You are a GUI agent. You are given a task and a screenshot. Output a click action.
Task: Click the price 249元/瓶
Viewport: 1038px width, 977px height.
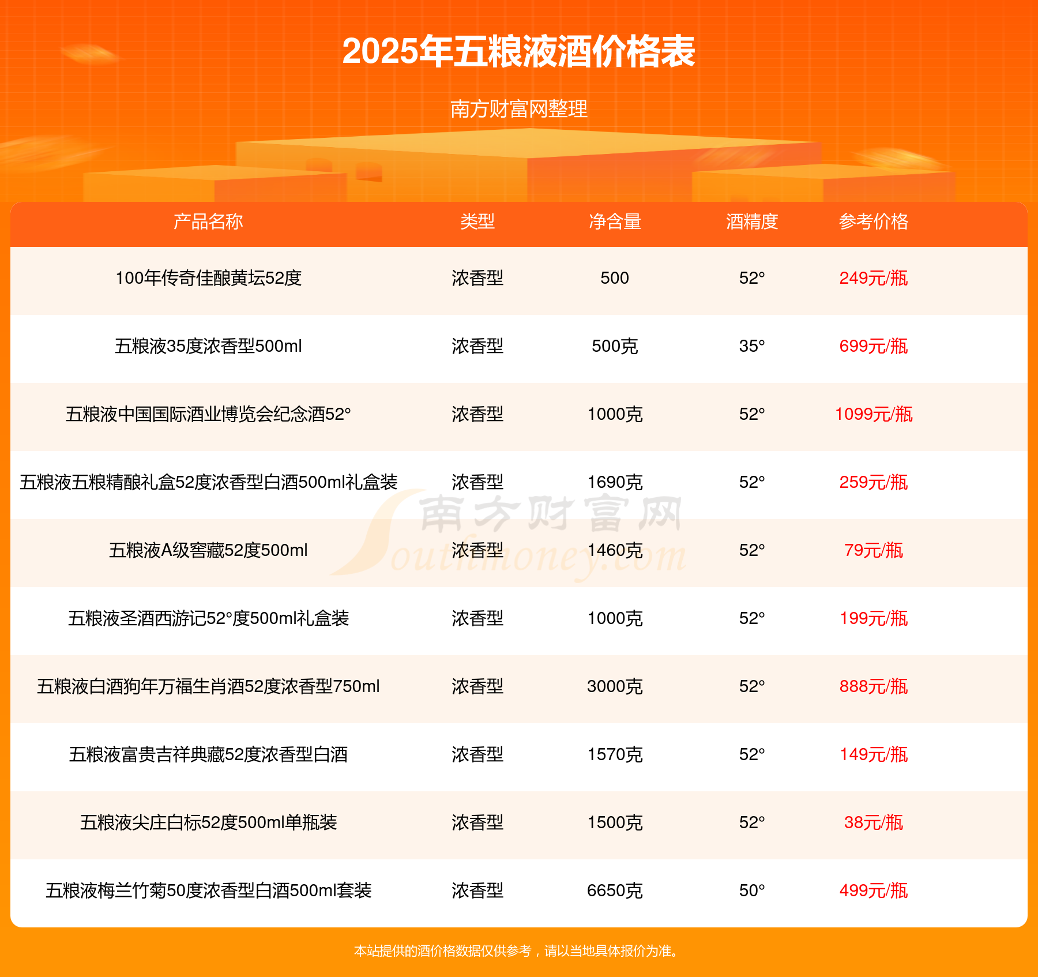pyautogui.click(x=874, y=278)
